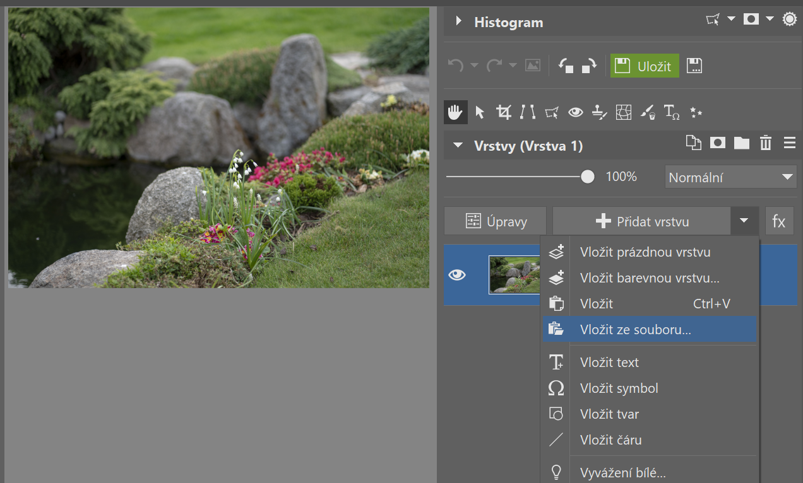The image size is (803, 483).
Task: Choose Vložit prázdnou vrstvu
Action: (x=650, y=252)
